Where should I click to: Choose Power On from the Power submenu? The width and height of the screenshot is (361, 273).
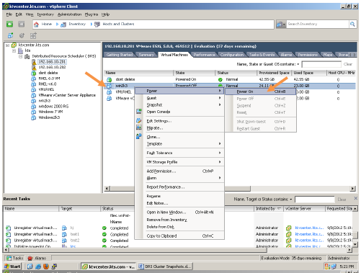pyautogui.click(x=261, y=91)
